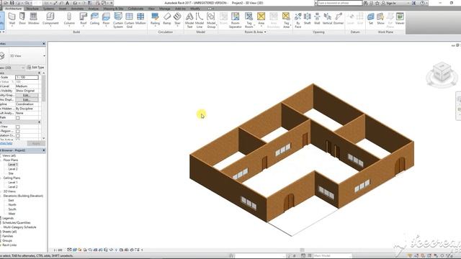This screenshot has height=259, width=461.
Task: Activate the Curtain System tool
Action: [118, 20]
